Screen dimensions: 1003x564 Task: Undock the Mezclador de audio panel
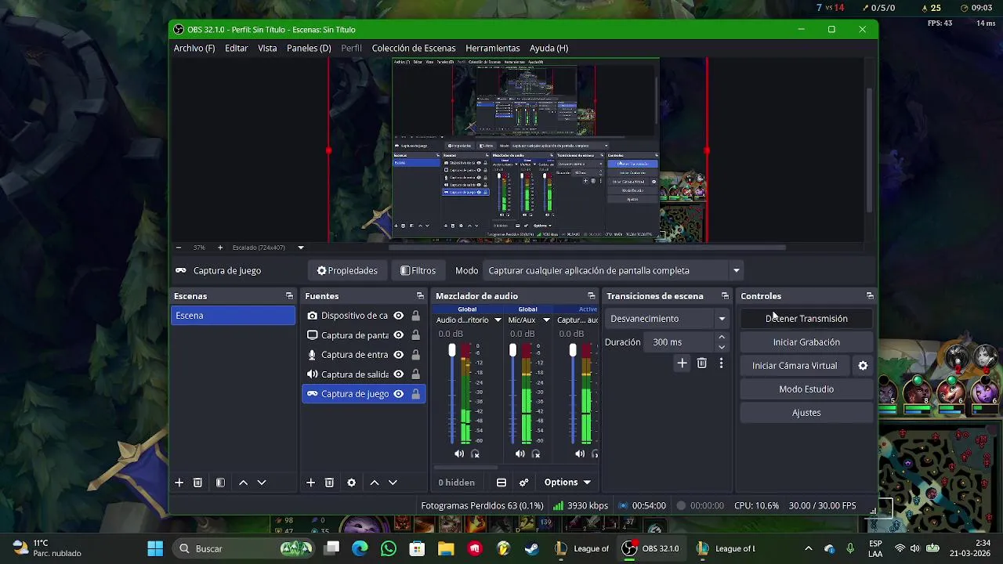point(591,296)
